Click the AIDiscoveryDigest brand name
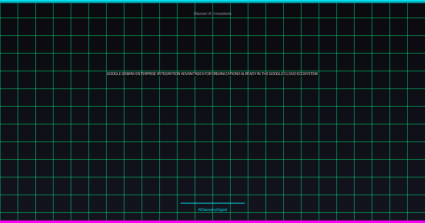The height and width of the screenshot is (223, 425). [x=212, y=210]
